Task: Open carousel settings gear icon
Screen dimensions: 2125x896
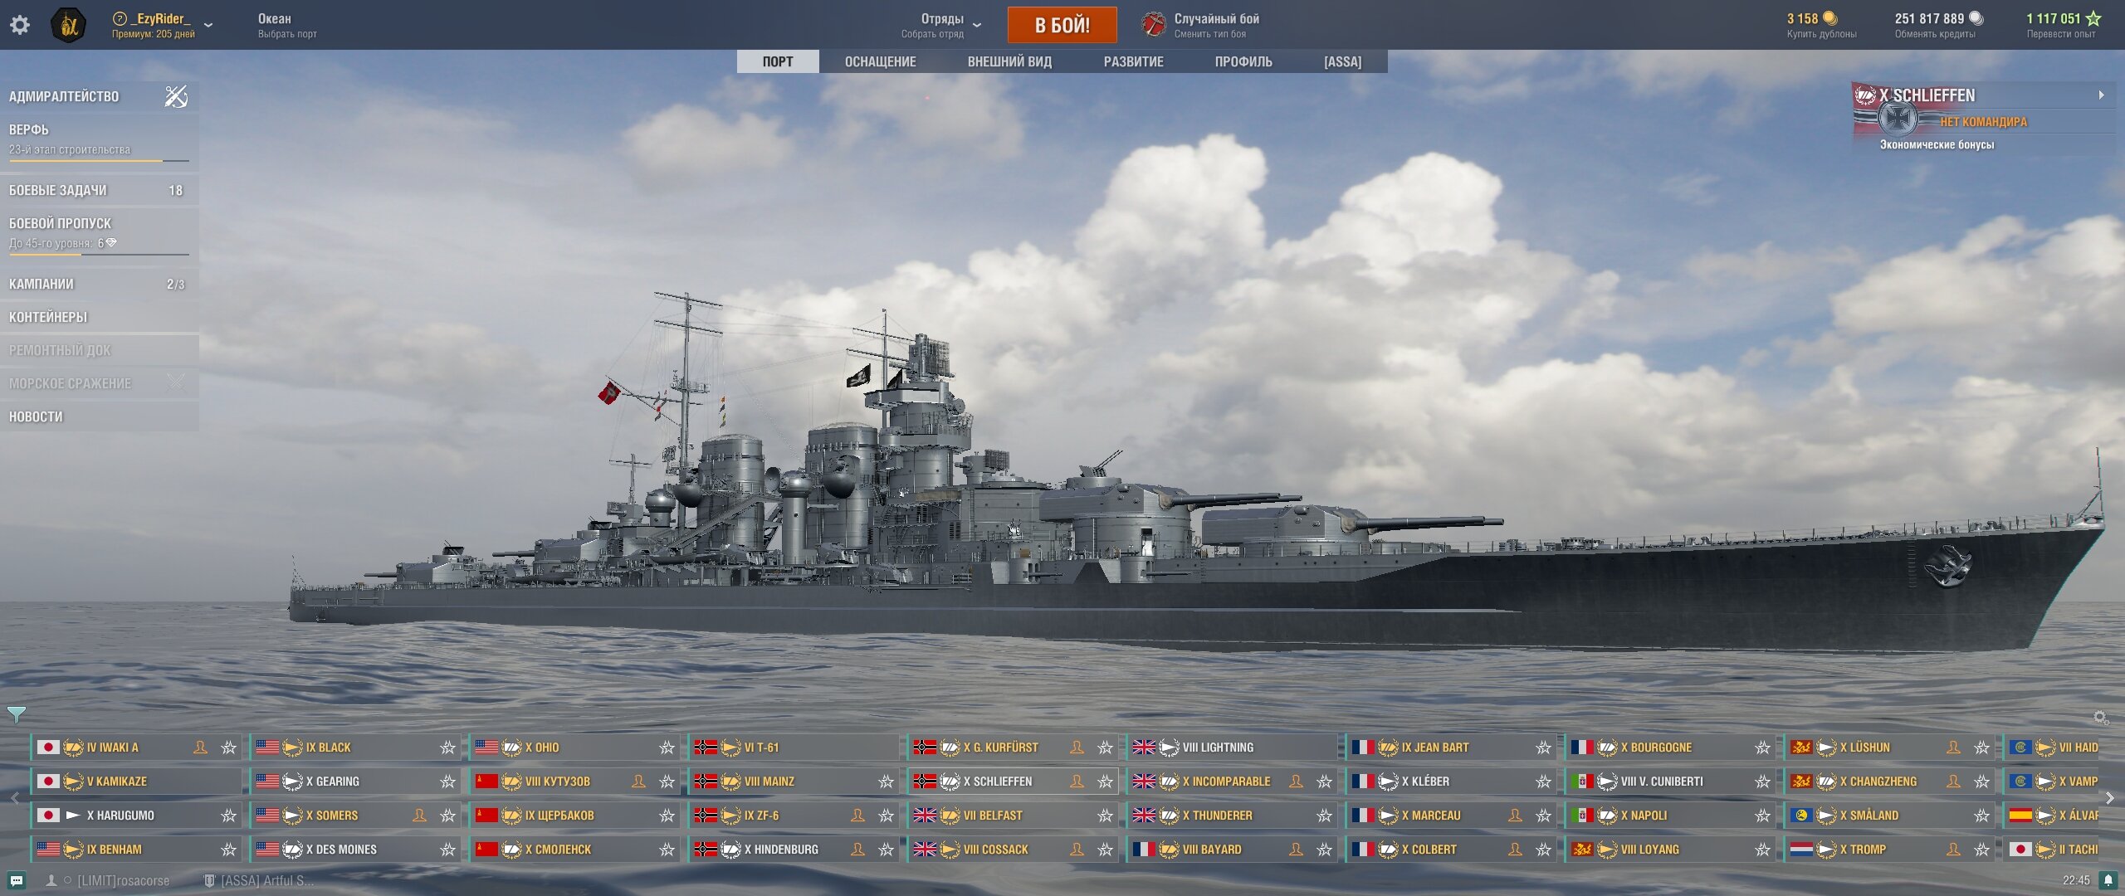Action: point(2100,718)
